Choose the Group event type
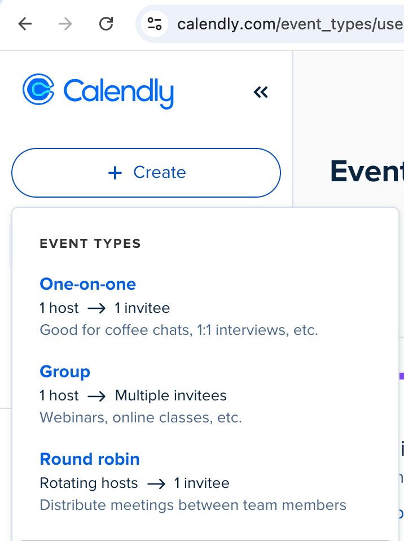Viewport: 404px width, 541px height. click(x=65, y=372)
